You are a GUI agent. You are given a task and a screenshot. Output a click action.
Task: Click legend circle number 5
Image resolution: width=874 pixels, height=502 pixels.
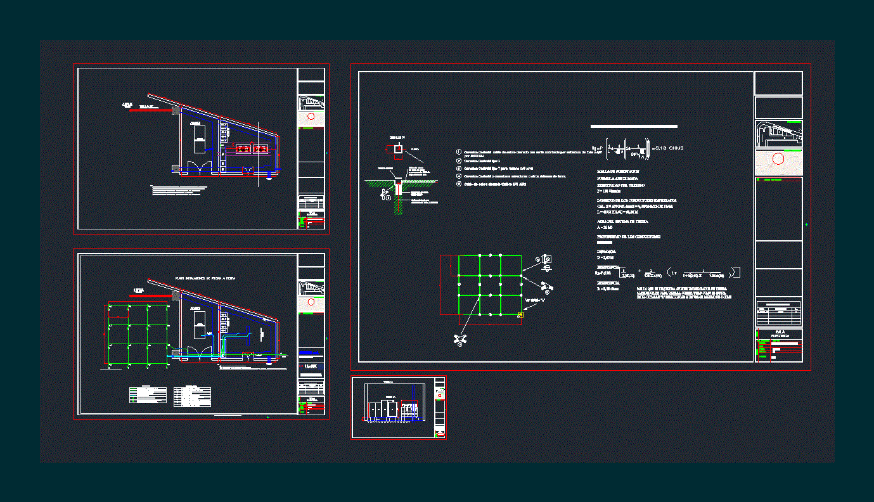pyautogui.click(x=459, y=184)
